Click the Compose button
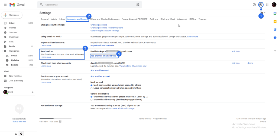279x136 pixels. 12,15
